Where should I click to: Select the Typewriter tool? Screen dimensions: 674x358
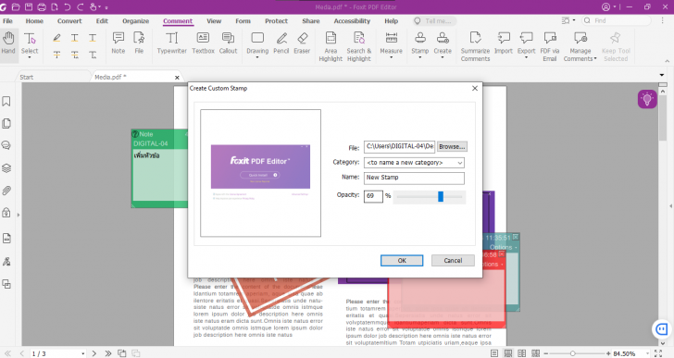click(172, 43)
